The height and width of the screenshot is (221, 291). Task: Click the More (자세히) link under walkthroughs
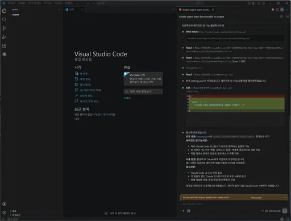pyautogui.click(x=127, y=98)
